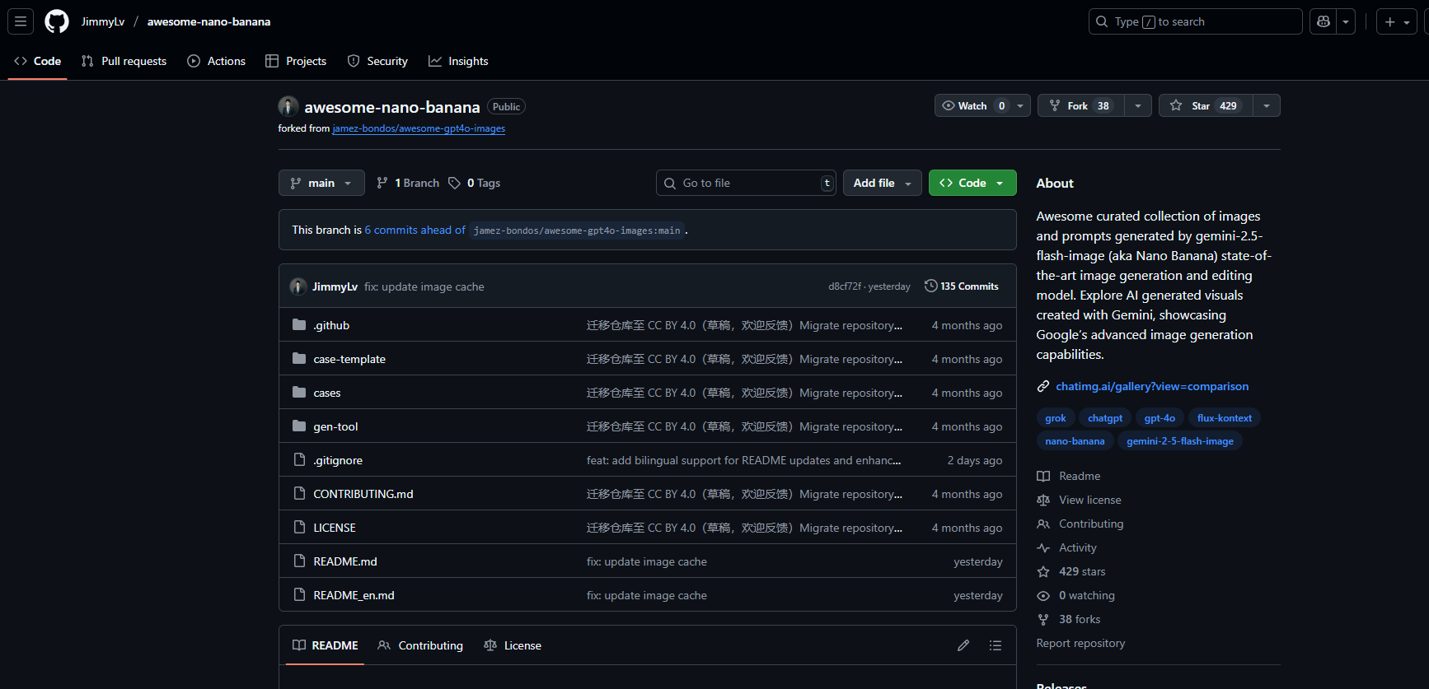The image size is (1429, 689).
Task: Go to GitHub home via Octocat logo
Action: 57,21
